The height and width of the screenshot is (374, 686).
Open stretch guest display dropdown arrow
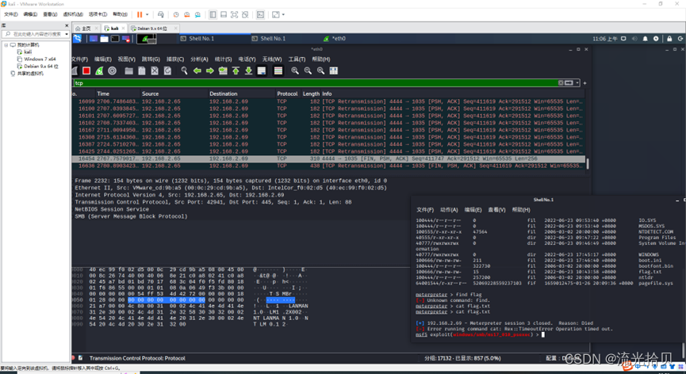point(283,14)
